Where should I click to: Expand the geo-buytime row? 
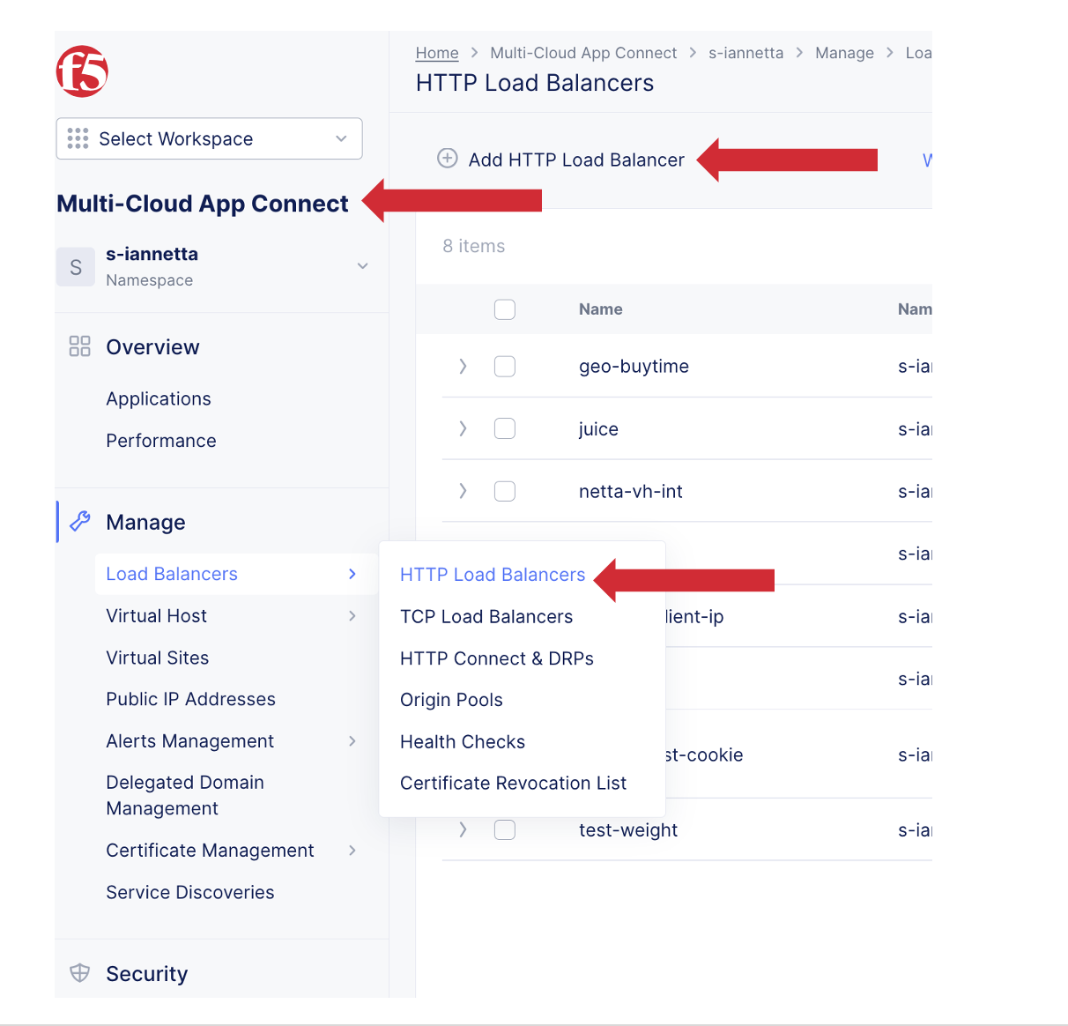pyautogui.click(x=463, y=366)
